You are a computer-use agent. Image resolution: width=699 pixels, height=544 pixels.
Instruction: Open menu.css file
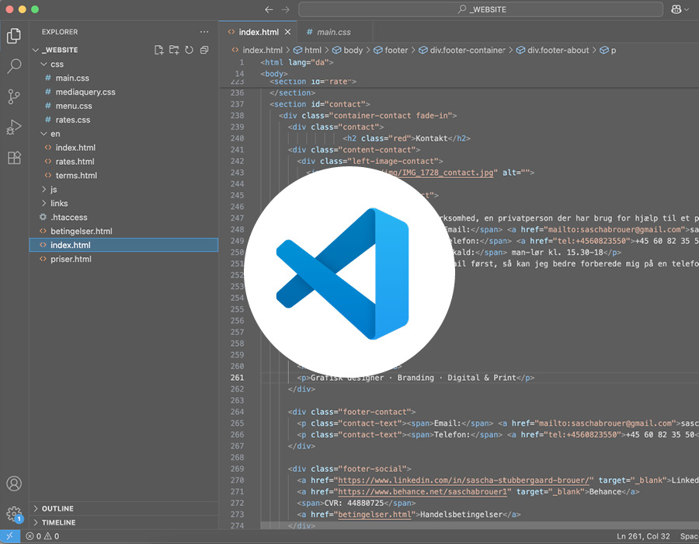pyautogui.click(x=123, y=106)
